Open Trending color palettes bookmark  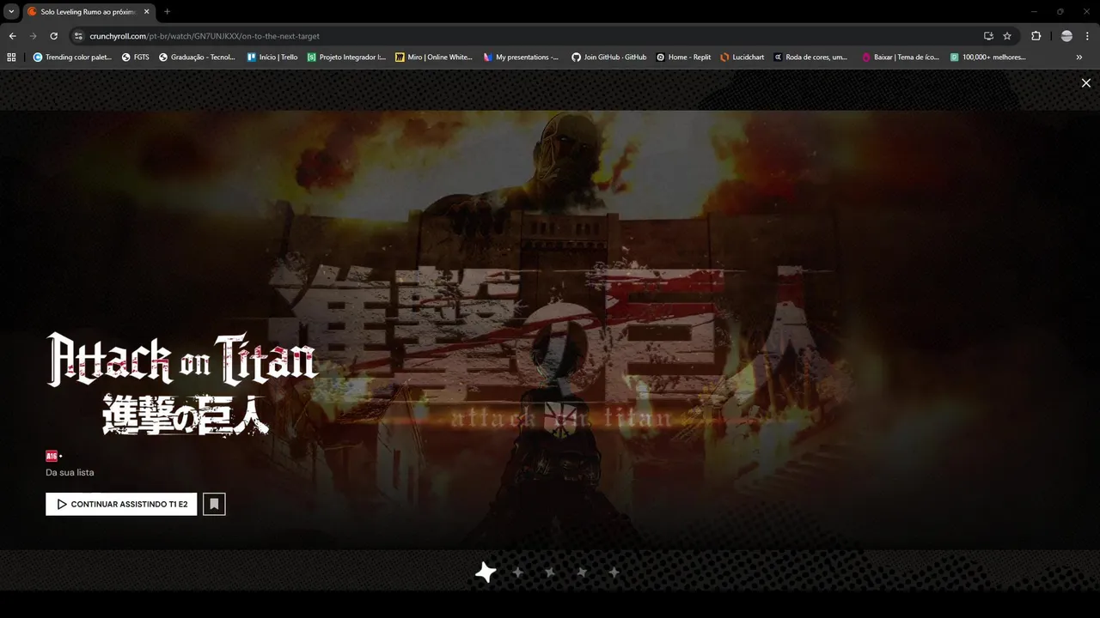tap(72, 58)
